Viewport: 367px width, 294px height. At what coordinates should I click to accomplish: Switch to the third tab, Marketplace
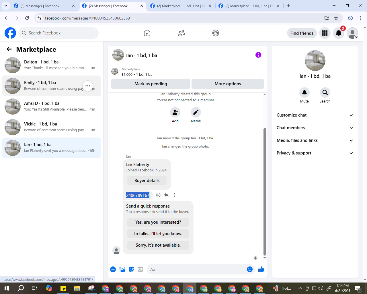click(181, 6)
